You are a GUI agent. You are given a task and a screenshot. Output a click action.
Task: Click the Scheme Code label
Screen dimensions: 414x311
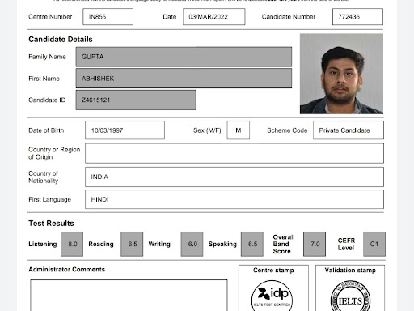click(x=287, y=130)
